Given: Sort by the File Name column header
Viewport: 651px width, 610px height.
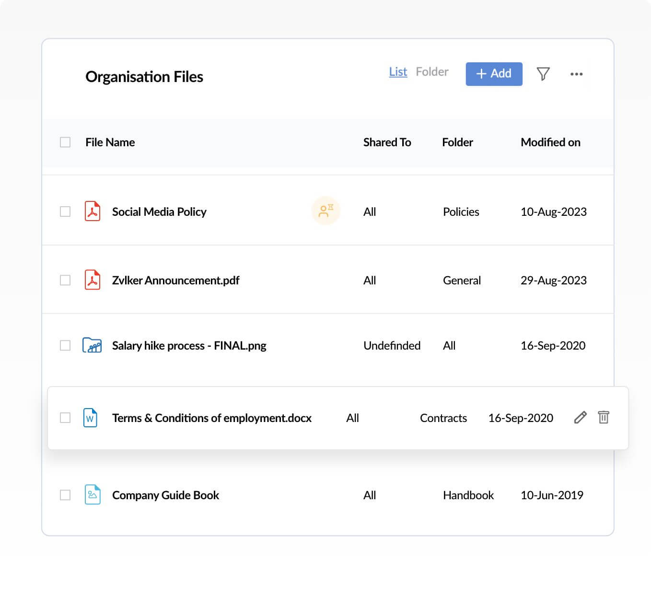Looking at the screenshot, I should tap(110, 142).
